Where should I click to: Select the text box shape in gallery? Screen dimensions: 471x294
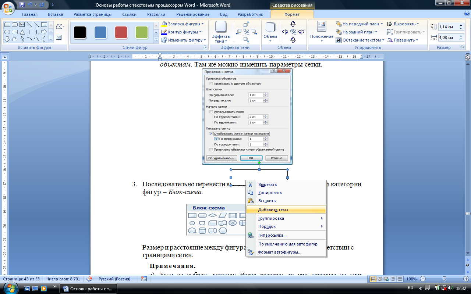[x=22, y=25]
